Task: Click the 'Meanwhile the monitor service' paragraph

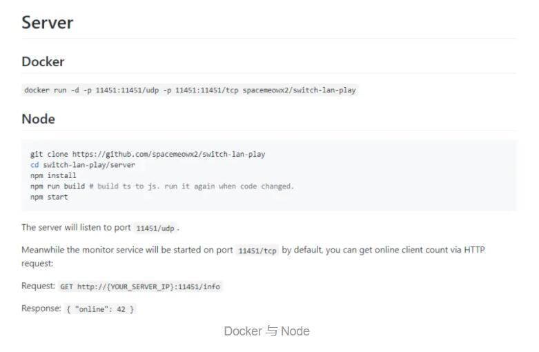Action: coord(253,256)
